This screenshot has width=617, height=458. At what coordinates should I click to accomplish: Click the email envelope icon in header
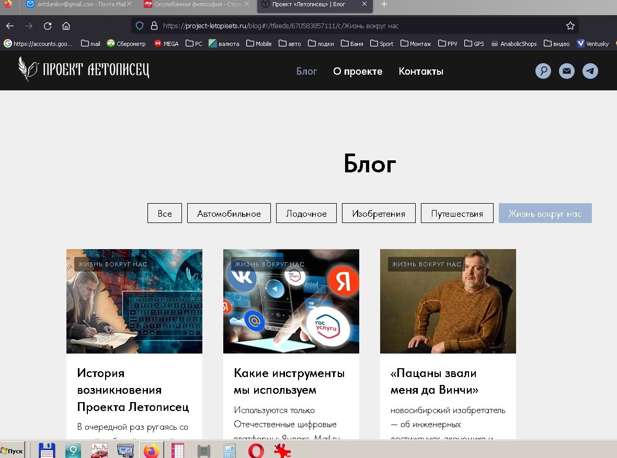pyautogui.click(x=567, y=71)
